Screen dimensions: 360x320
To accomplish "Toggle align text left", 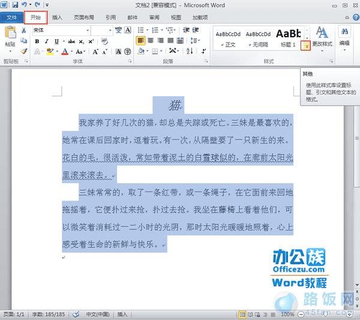I will [140, 41].
